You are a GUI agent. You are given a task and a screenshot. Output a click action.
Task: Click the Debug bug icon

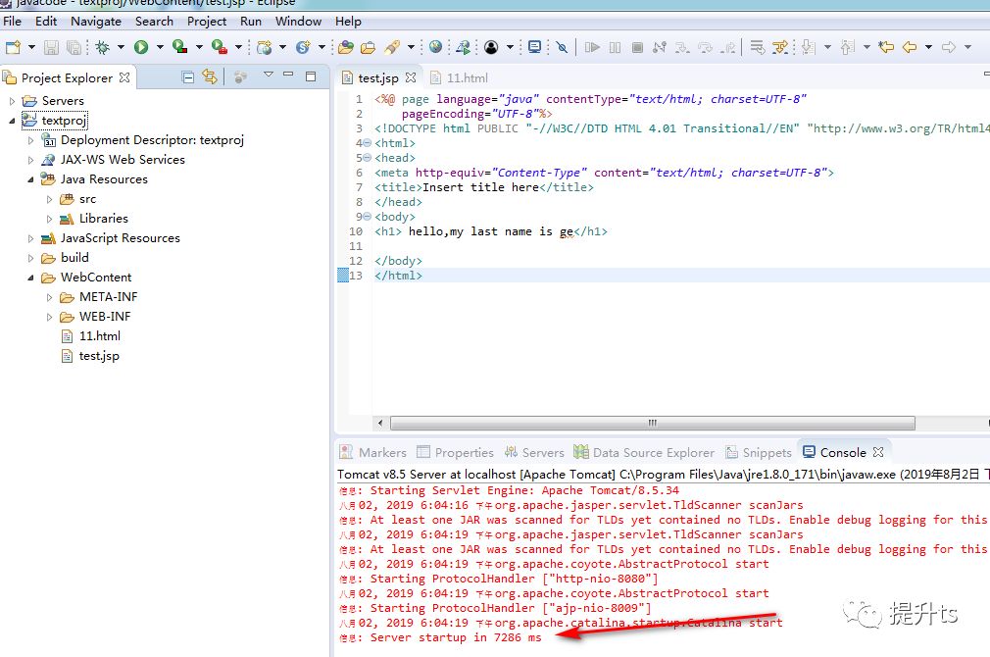click(x=102, y=47)
